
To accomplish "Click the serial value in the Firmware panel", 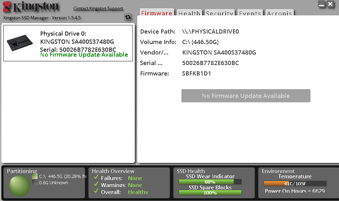I will (x=210, y=63).
